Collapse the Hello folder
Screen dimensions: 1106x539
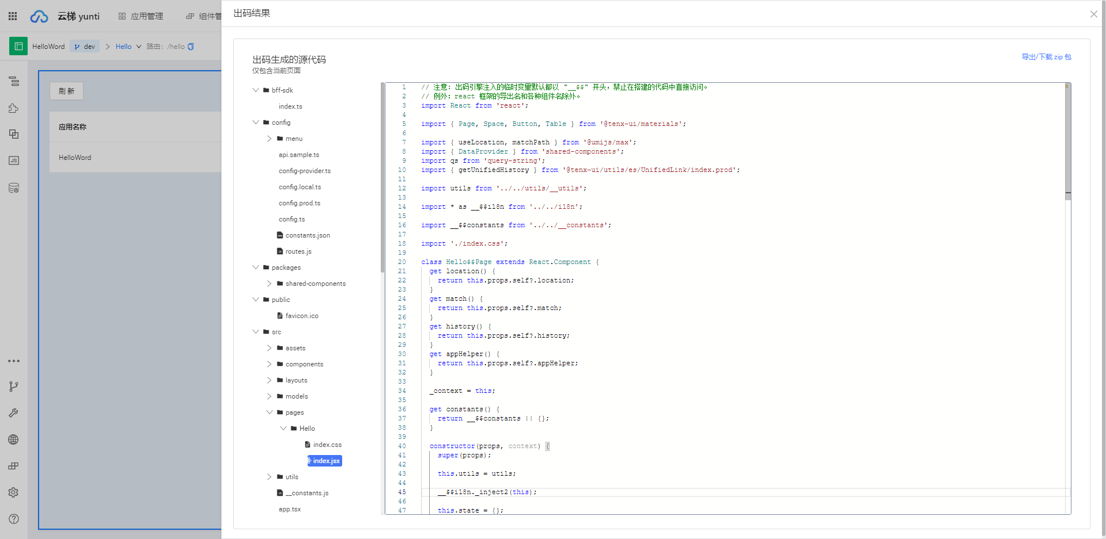[283, 428]
